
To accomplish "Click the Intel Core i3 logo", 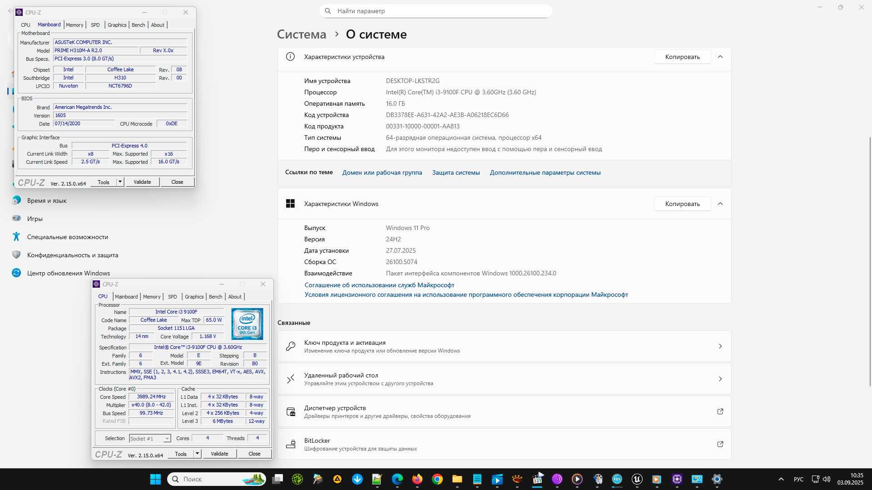I will pyautogui.click(x=247, y=324).
